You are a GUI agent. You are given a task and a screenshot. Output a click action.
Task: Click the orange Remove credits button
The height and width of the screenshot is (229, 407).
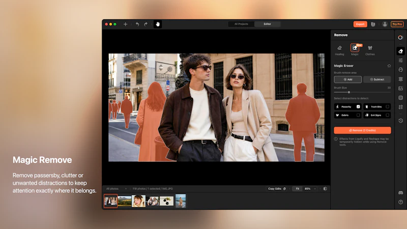362,130
